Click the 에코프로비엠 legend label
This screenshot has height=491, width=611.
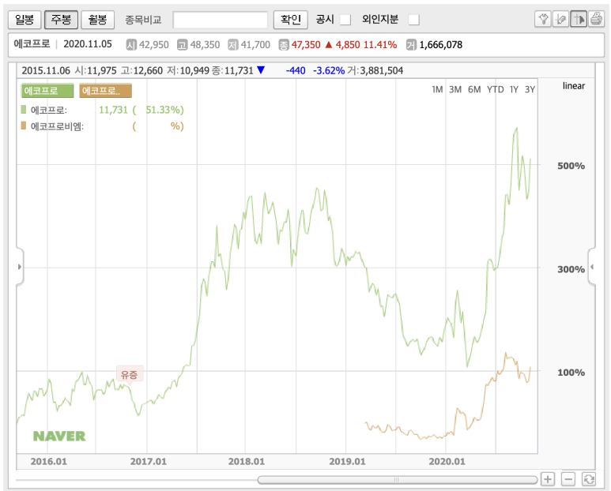tap(57, 126)
